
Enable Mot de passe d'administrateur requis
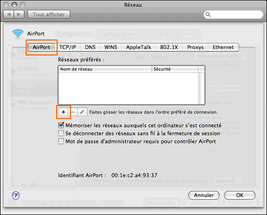61,141
